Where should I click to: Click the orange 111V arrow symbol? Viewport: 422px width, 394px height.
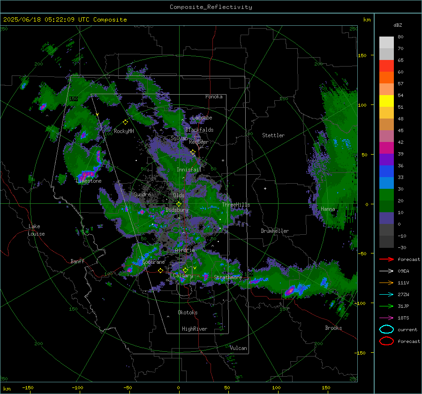click(386, 282)
